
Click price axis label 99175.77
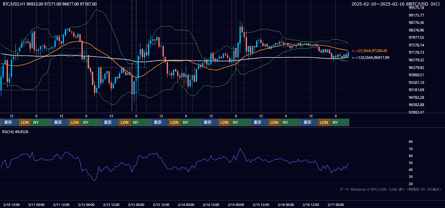tap(416, 15)
